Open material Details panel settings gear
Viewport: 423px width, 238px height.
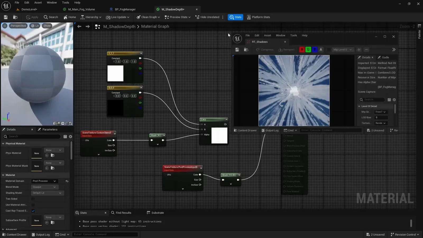(71, 136)
